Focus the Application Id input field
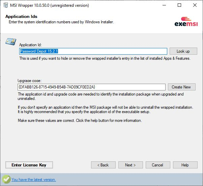The height and width of the screenshot is (186, 203). pyautogui.click(x=93, y=51)
